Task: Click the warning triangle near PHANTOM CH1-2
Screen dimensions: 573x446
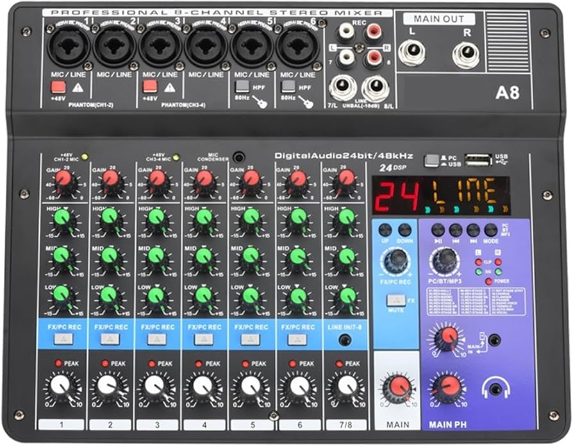Action: tap(78, 87)
